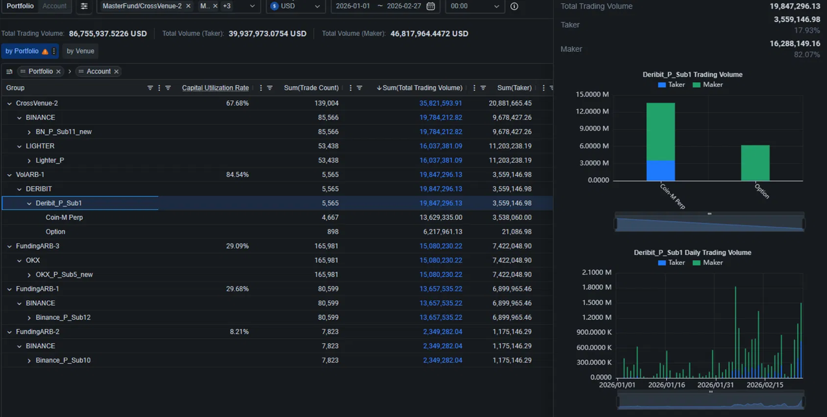Click Sum(Trade Count) column filter icon
The width and height of the screenshot is (827, 417).
pyautogui.click(x=359, y=88)
